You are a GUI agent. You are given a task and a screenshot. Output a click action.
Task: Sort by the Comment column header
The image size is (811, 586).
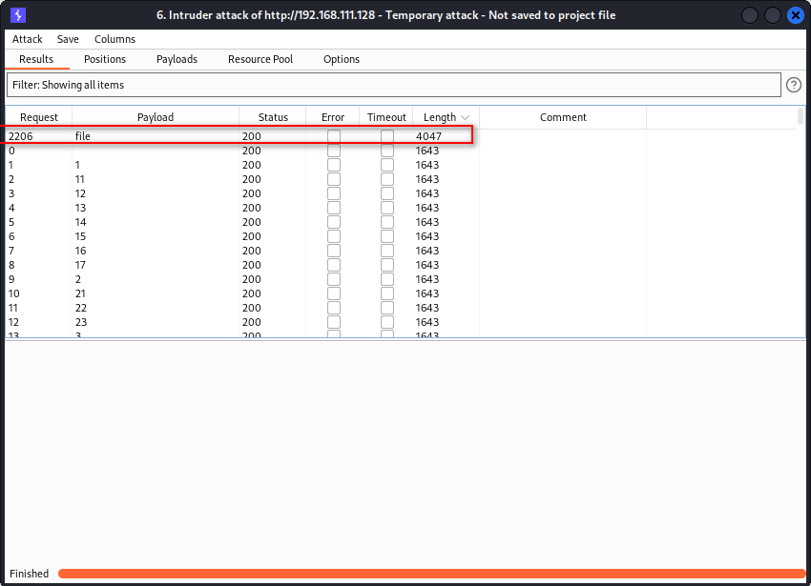tap(563, 117)
